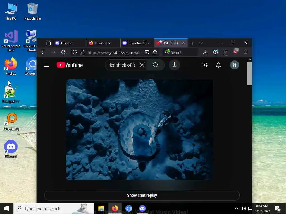Image resolution: width=286 pixels, height=214 pixels.
Task: Focus the YouTube URL address bar
Action: pyautogui.click(x=115, y=52)
